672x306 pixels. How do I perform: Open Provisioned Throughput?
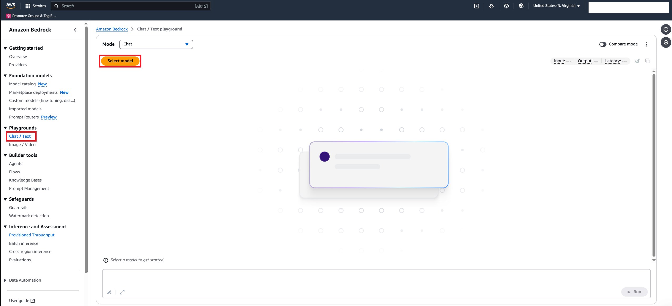[x=32, y=235]
